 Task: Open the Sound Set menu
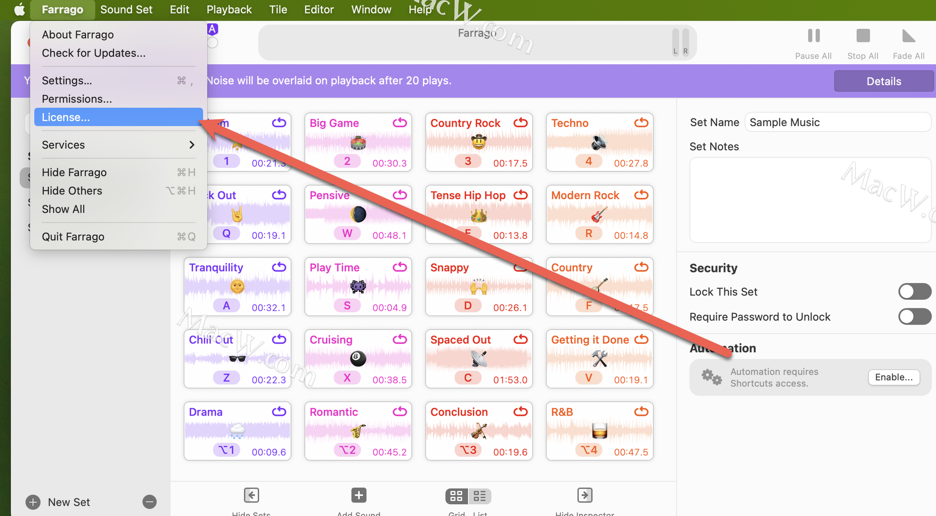tap(126, 10)
